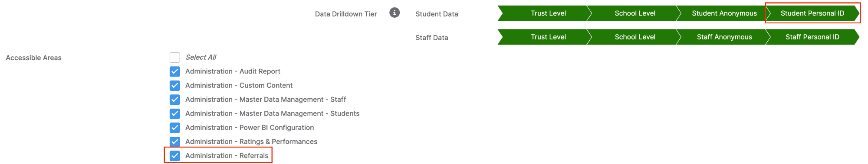Tick the Select All checkbox
This screenshot has height=164, width=868.
pos(175,58)
